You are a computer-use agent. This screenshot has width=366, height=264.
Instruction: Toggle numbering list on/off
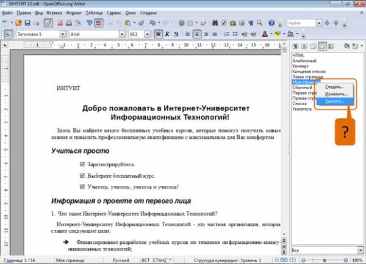tap(226, 34)
